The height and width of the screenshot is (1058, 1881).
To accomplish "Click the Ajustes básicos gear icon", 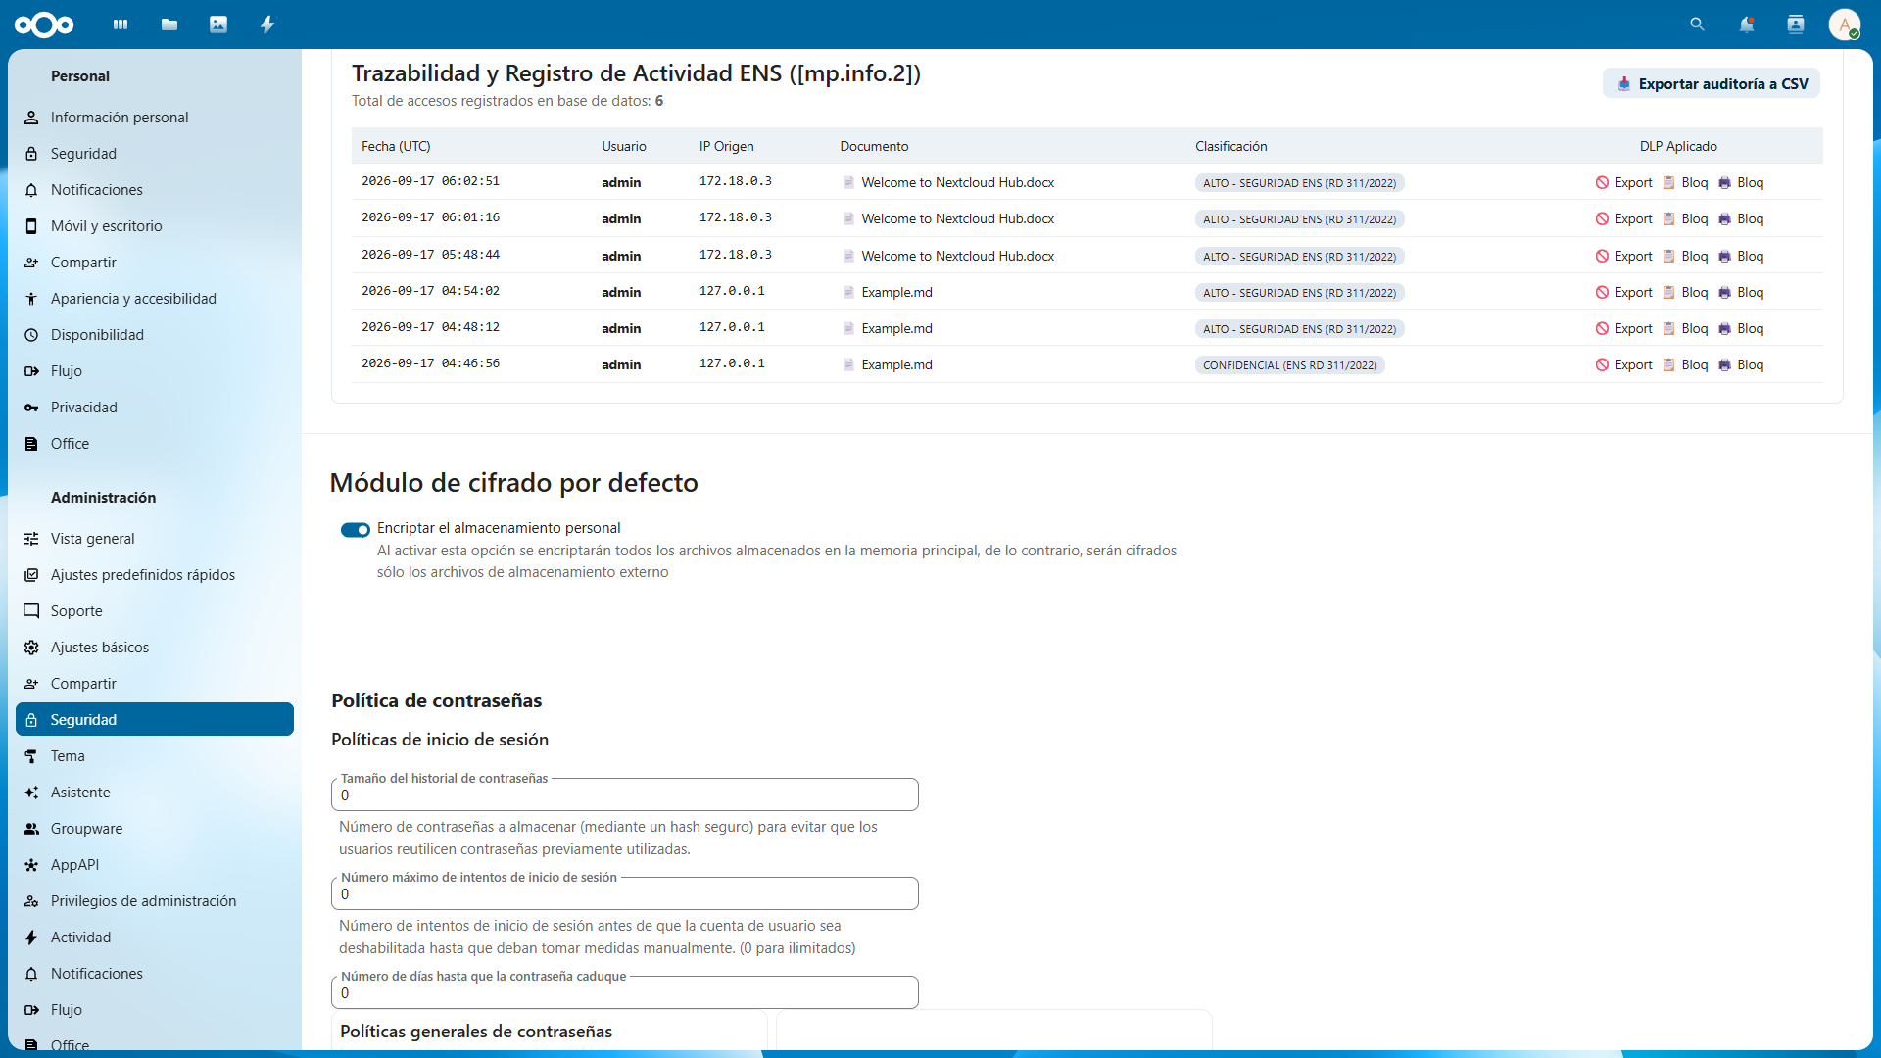I will coord(31,648).
